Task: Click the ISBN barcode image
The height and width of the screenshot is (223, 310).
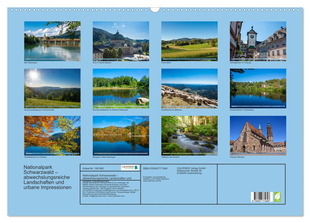Action: tap(261, 197)
